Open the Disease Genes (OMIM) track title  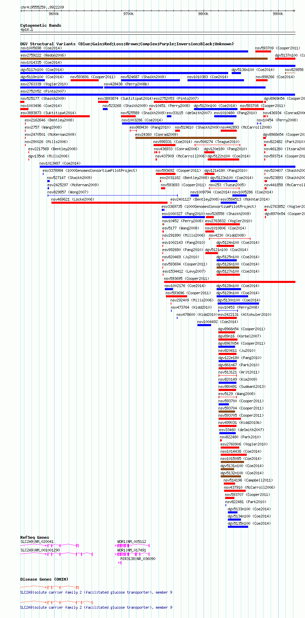[44, 579]
